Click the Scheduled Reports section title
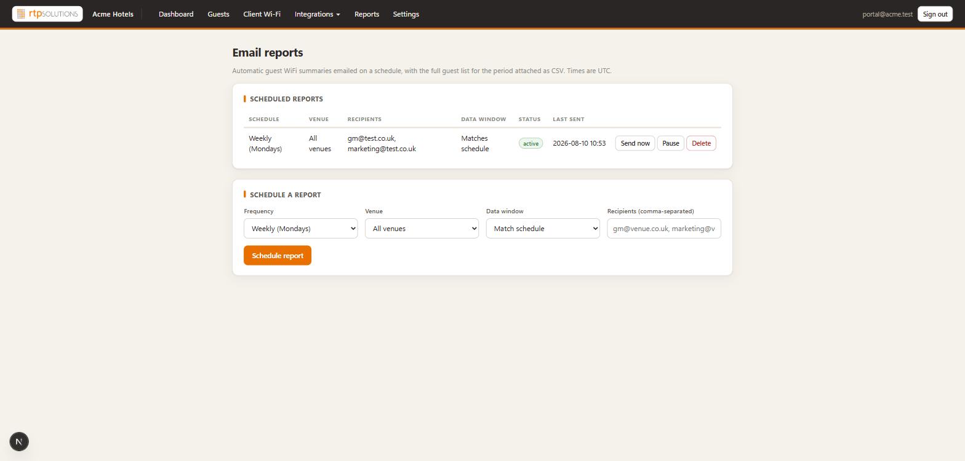The image size is (965, 461). coord(286,99)
